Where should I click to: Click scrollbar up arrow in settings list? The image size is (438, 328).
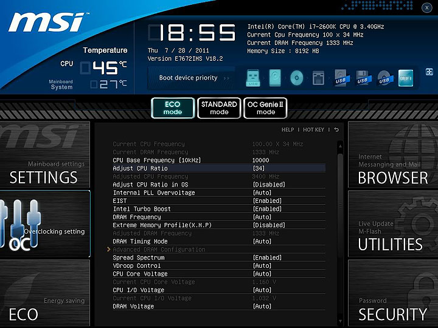click(340, 146)
